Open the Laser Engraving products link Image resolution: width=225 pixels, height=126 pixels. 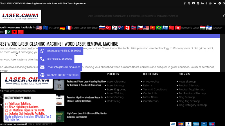pyautogui.click(x=117, y=90)
